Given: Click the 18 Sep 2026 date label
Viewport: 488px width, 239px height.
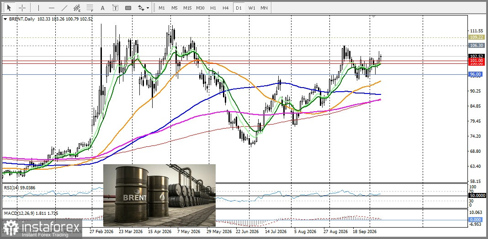Looking at the screenshot, I should point(365,232).
